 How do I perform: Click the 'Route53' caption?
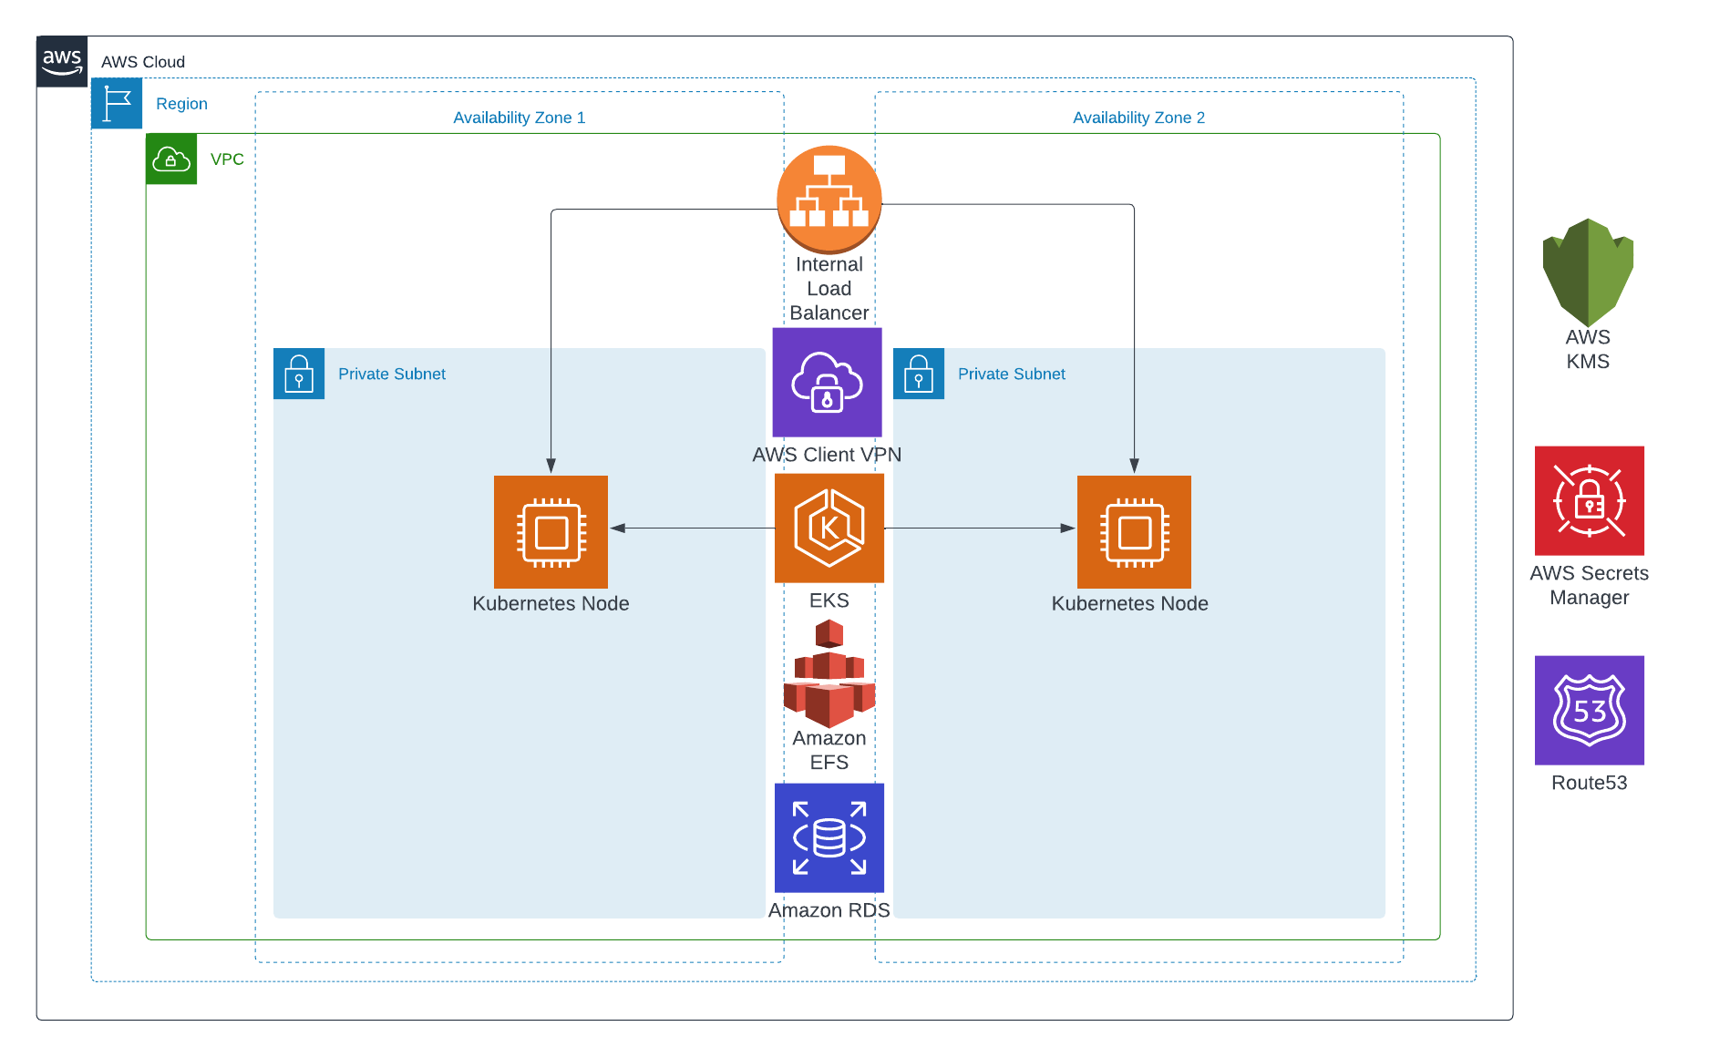(x=1590, y=783)
